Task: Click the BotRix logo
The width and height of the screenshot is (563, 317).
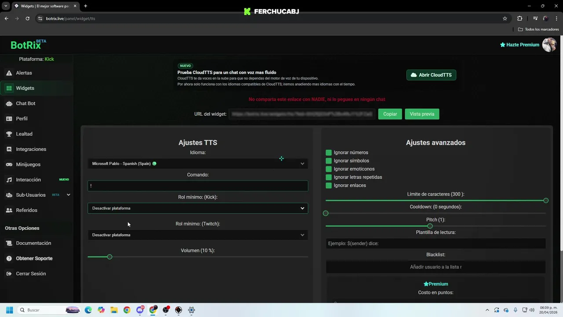Action: tap(28, 44)
